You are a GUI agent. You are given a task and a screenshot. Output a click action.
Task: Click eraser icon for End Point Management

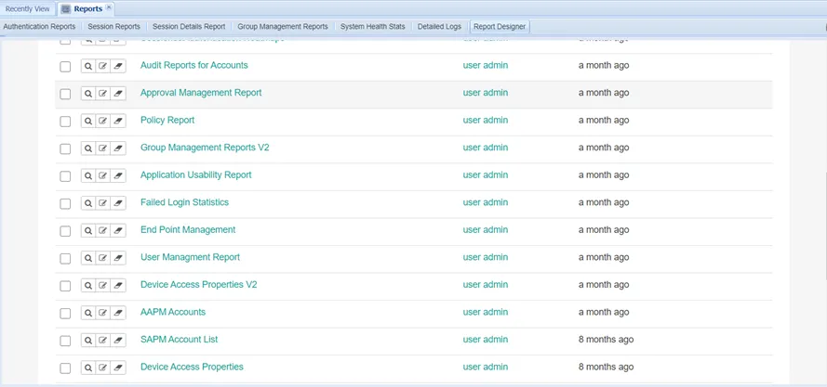click(x=118, y=230)
